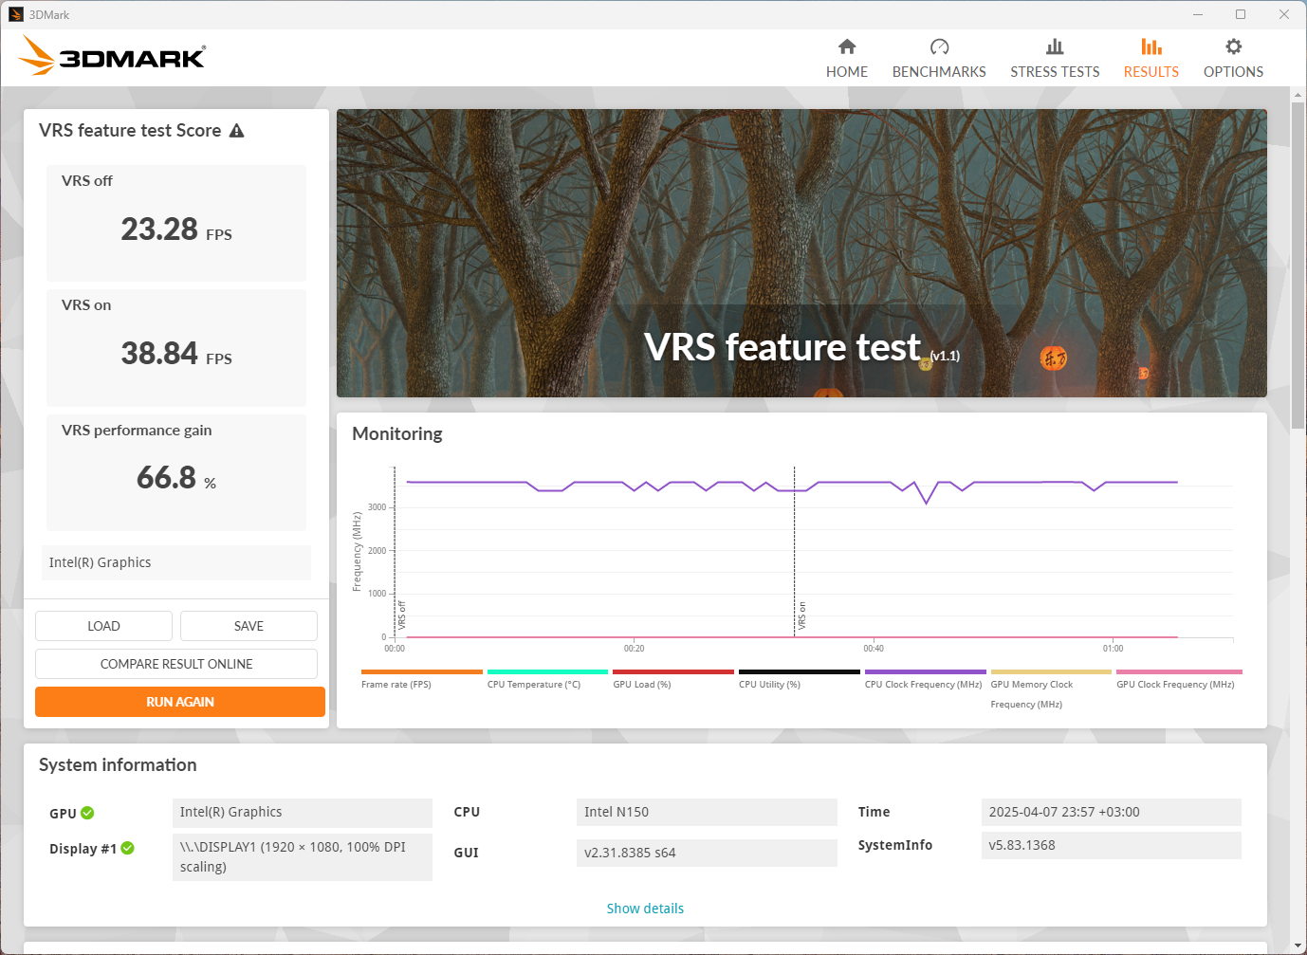
Task: Select the Stress Tests chart icon
Action: [1055, 46]
